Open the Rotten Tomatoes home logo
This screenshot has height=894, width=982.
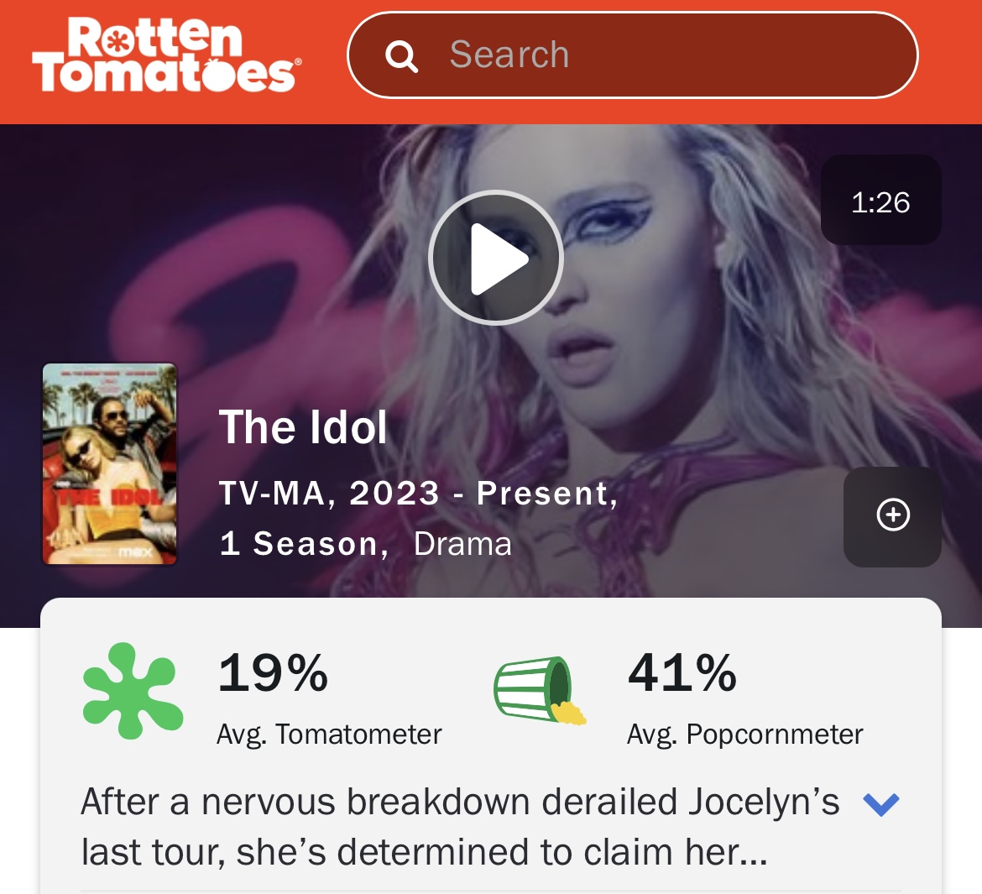(166, 55)
